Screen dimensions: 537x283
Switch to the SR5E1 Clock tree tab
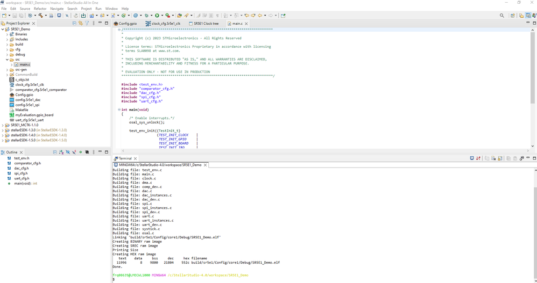click(204, 24)
